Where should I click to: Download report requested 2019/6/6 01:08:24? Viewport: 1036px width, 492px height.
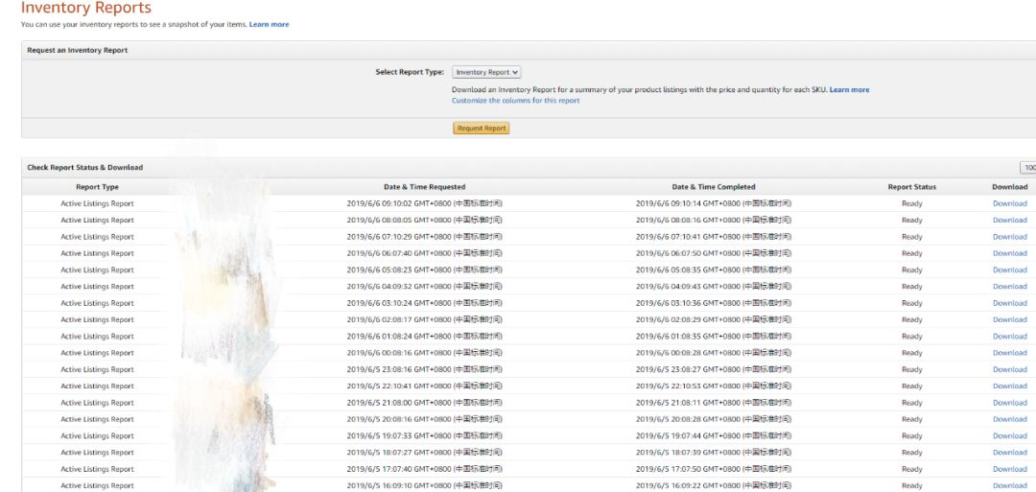(x=1009, y=337)
